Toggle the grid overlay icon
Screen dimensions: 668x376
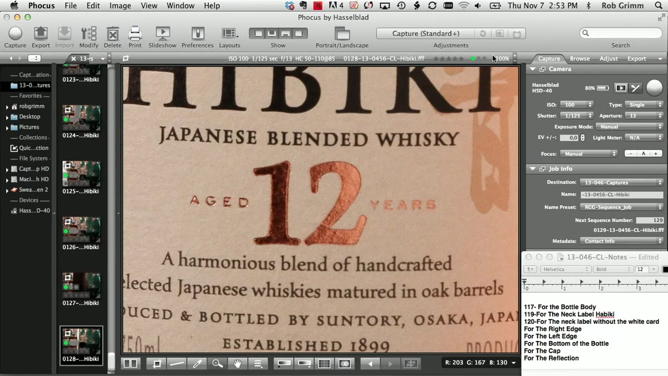[325, 363]
